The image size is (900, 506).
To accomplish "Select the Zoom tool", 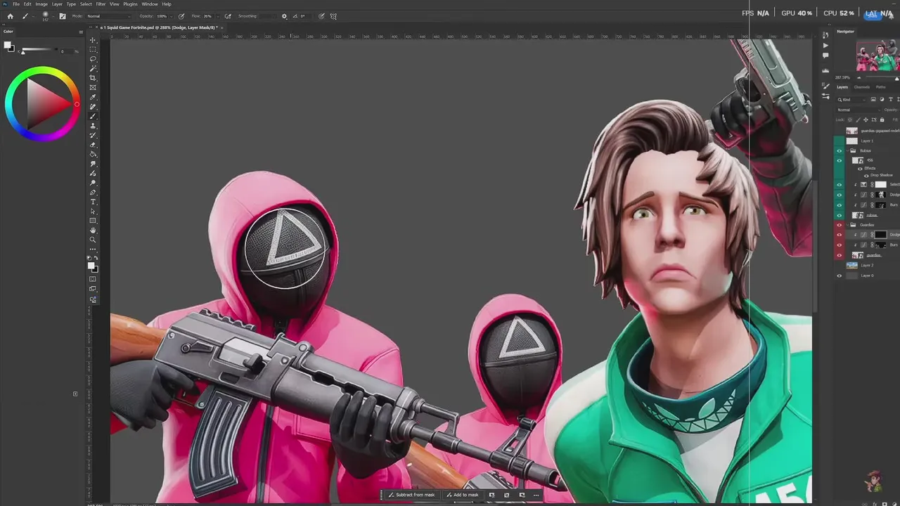I will 93,240.
